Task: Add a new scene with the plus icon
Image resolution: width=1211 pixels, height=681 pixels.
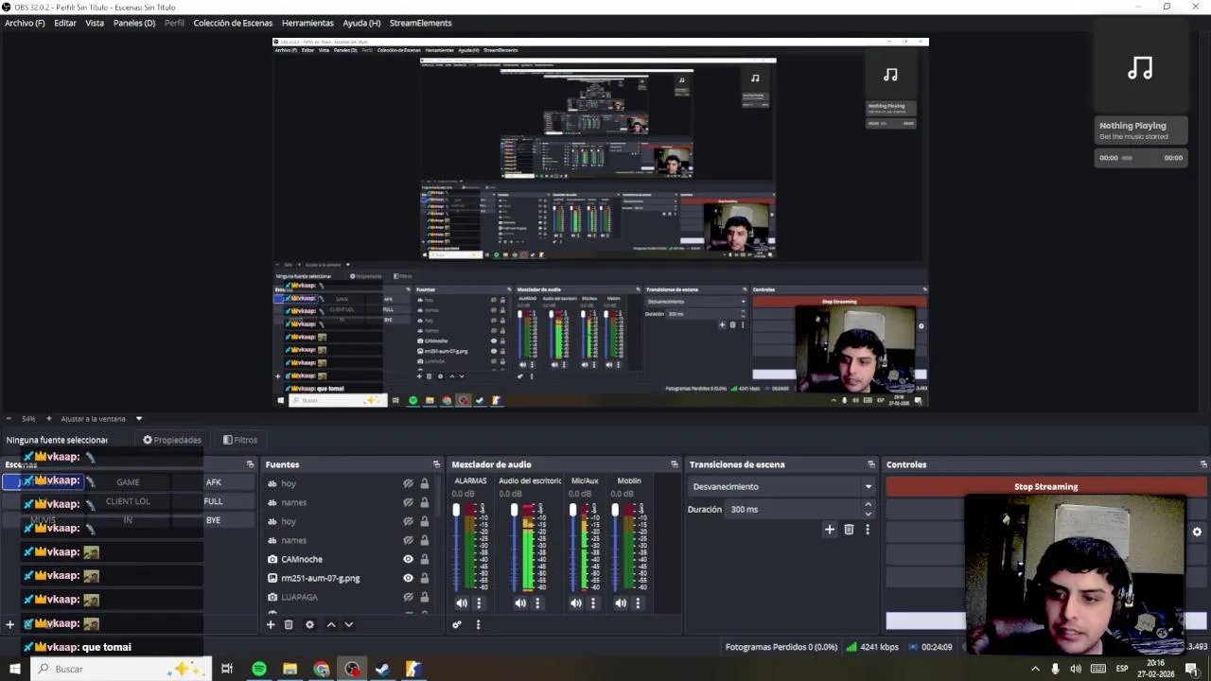Action: (x=9, y=624)
